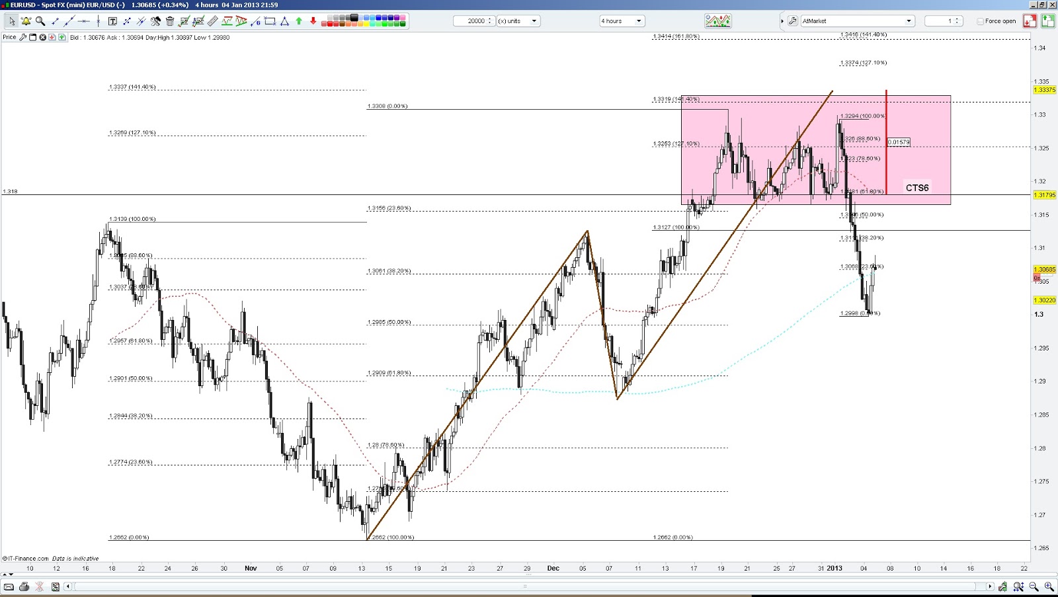Image resolution: width=1058 pixels, height=597 pixels.
Task: Click the zoom in magnifier at bottom right
Action: (1049, 586)
